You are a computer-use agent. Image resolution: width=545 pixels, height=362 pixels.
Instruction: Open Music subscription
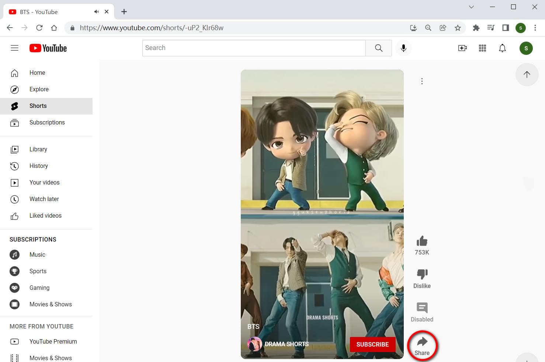tap(46, 255)
